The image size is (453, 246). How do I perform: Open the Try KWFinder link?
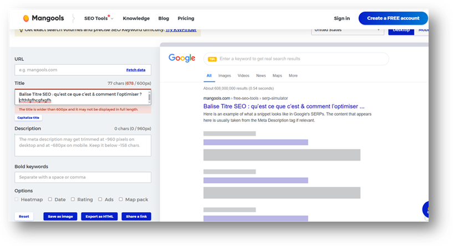pos(181,30)
